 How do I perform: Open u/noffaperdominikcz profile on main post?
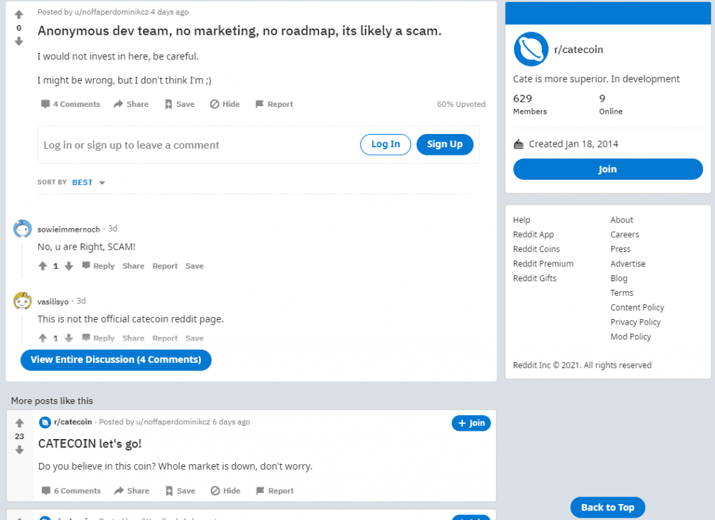coord(112,12)
